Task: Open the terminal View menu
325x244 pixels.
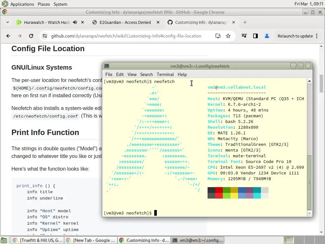Action: [132, 74]
